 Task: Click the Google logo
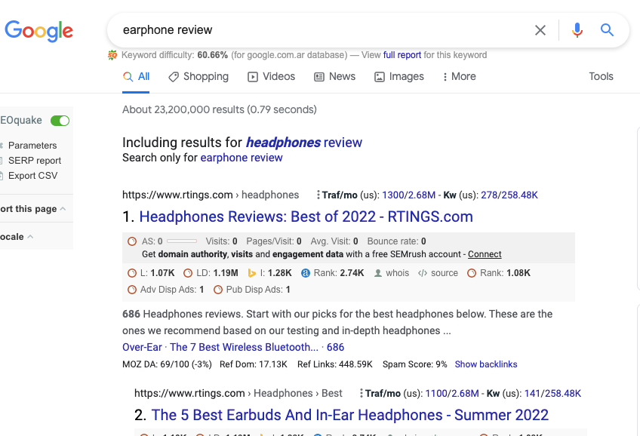(x=38, y=31)
